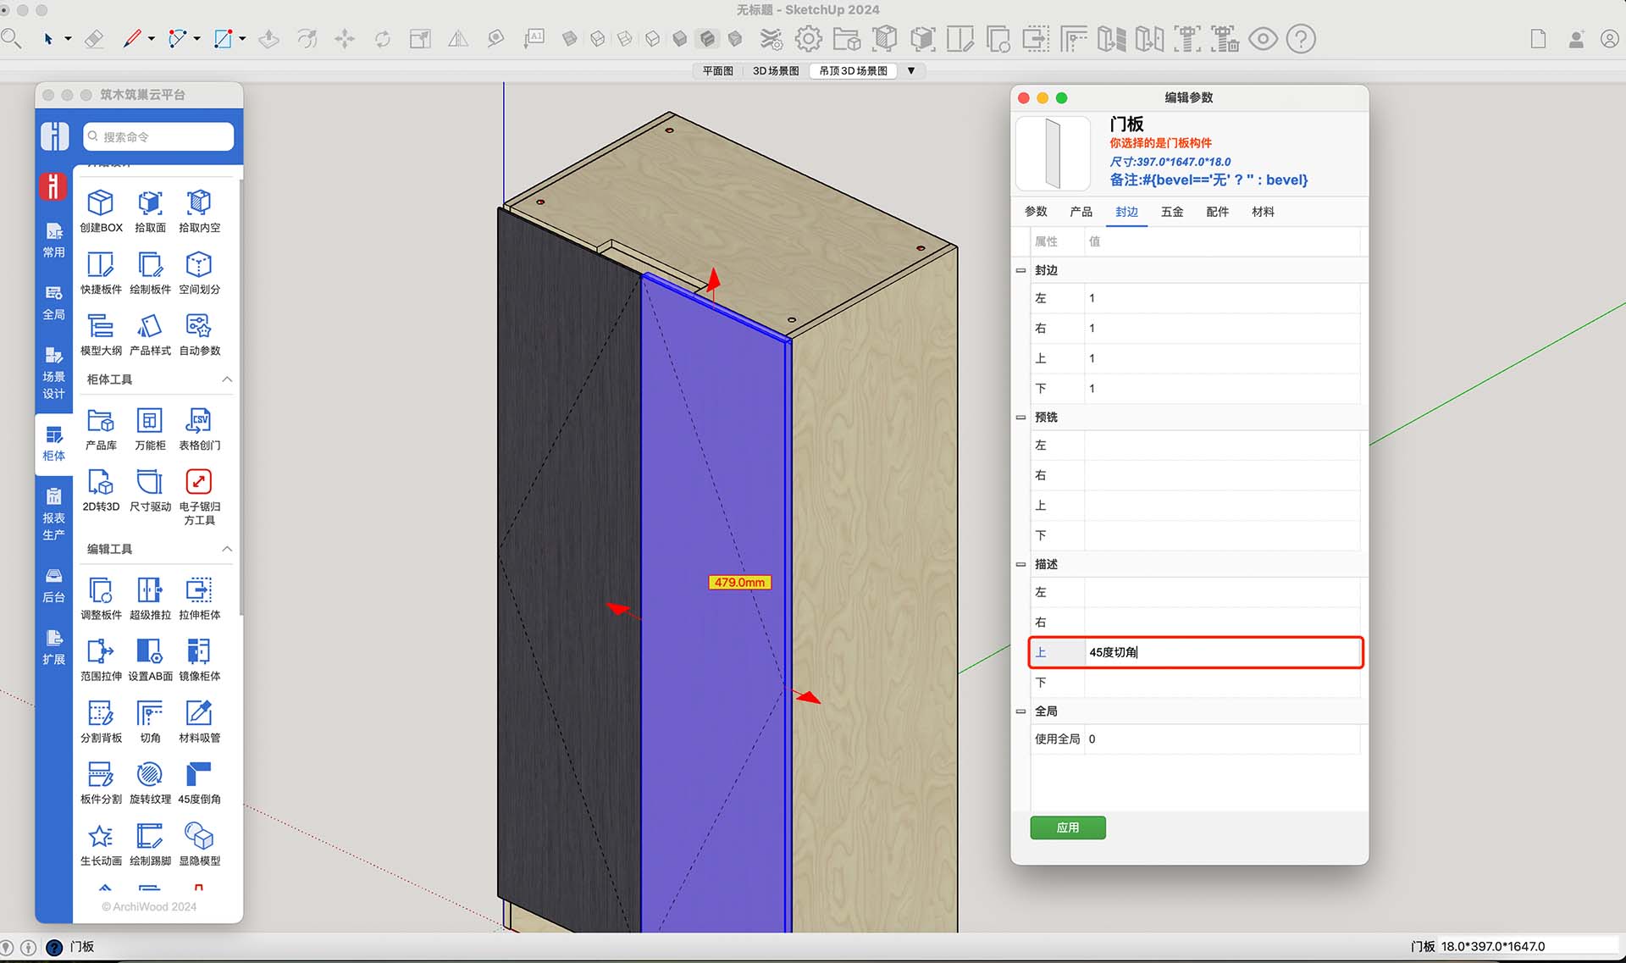This screenshot has height=963, width=1626.
Task: Select the 尺寸驱动 tool
Action: click(x=150, y=482)
